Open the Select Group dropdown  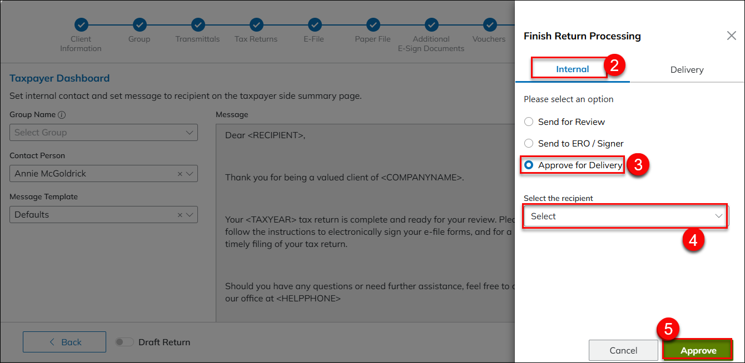coord(103,133)
